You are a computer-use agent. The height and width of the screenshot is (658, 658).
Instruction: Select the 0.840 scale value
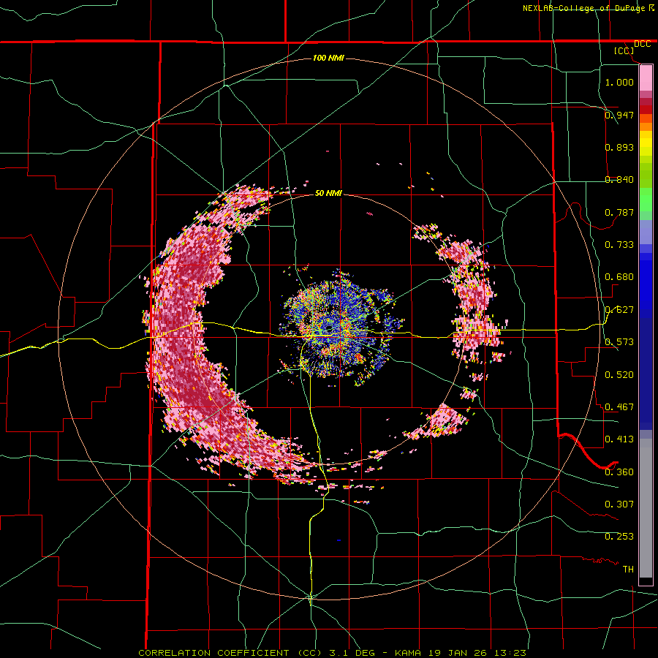click(619, 180)
